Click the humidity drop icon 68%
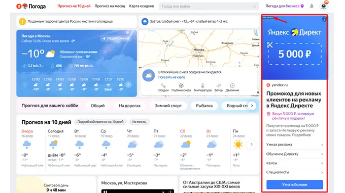The image size is (345, 193). pos(53,66)
